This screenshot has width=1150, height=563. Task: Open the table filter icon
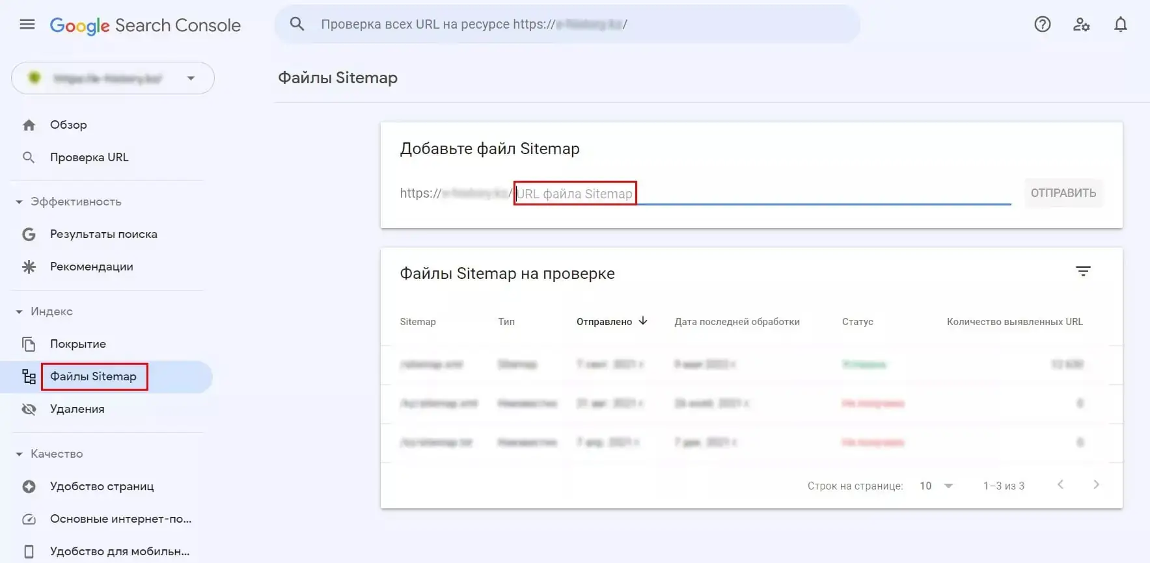point(1083,271)
